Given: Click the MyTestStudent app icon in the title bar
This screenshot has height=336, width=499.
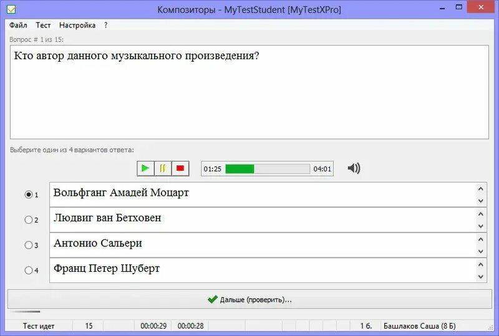Looking at the screenshot, I should [11, 9].
